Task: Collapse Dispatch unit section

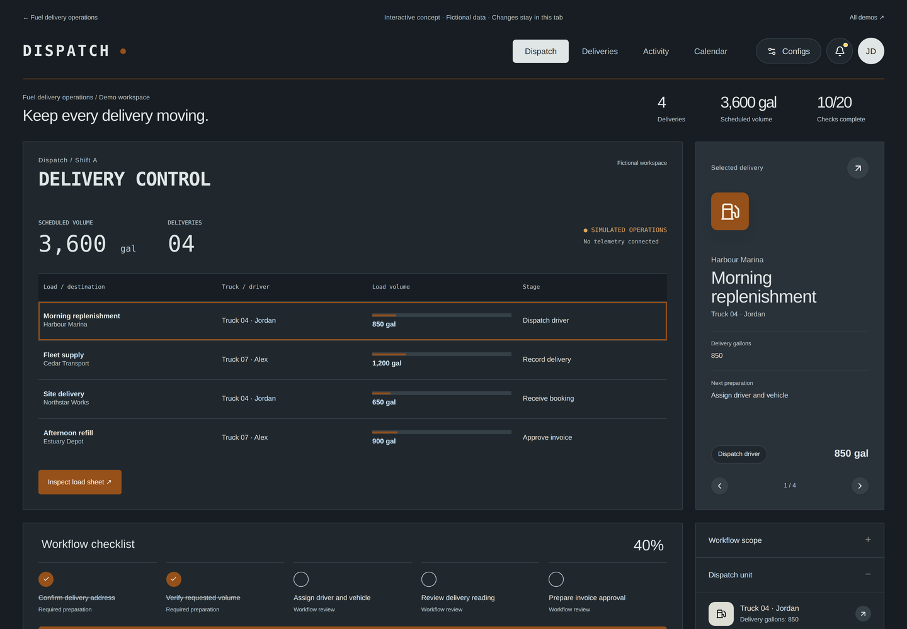Action: point(790,575)
